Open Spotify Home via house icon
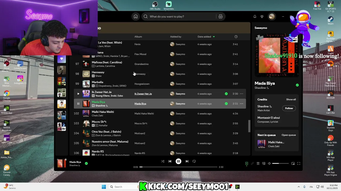Image resolution: width=341 pixels, height=191 pixels. tap(136, 16)
